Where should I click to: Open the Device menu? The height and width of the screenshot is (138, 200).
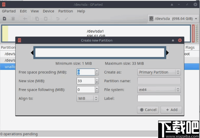point(48,11)
